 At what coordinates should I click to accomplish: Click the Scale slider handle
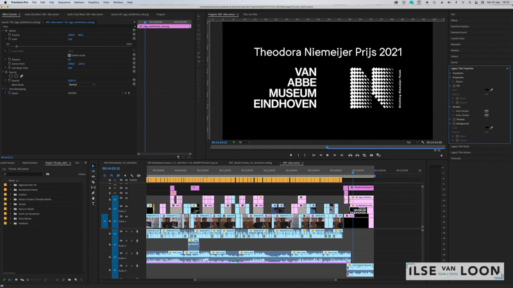pyautogui.click(x=17, y=46)
